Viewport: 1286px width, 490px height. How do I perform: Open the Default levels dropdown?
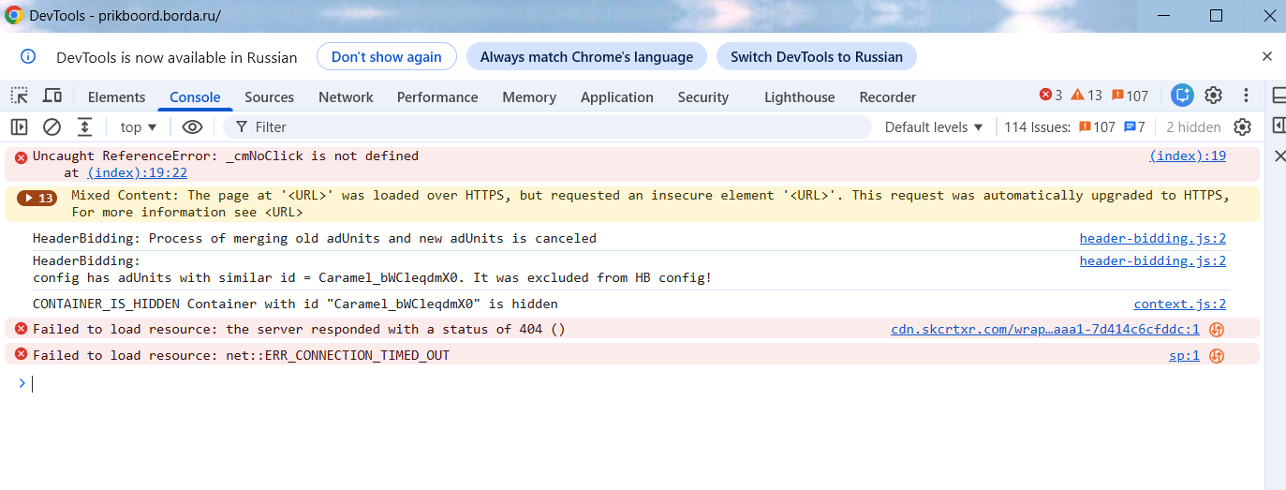pos(934,126)
